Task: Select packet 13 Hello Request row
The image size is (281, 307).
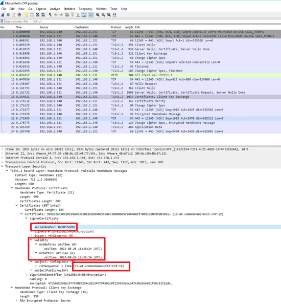Action: point(140,84)
